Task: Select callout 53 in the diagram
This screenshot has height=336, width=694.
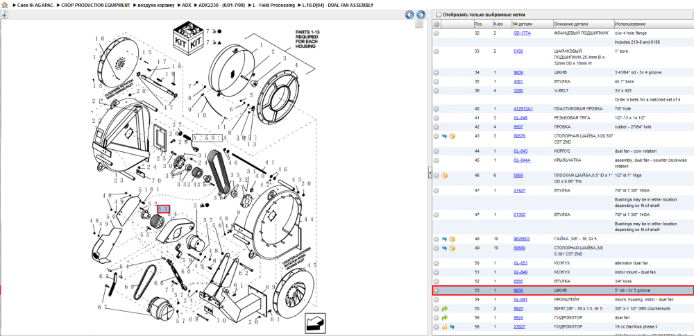Action: point(164,208)
